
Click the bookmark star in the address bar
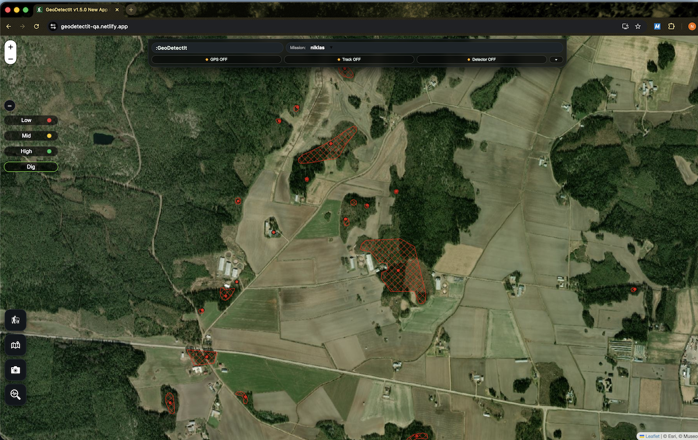638,26
